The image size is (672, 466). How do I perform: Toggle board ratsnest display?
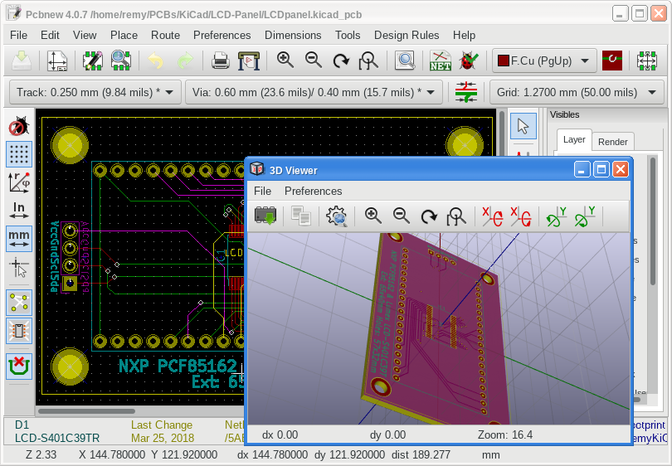[x=19, y=303]
